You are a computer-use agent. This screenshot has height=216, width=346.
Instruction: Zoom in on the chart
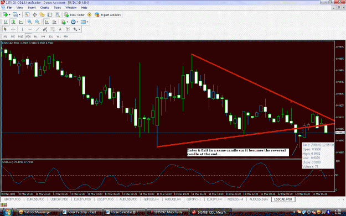29,22
